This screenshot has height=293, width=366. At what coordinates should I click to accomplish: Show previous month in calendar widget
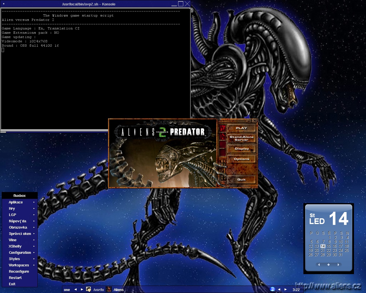tap(319, 265)
